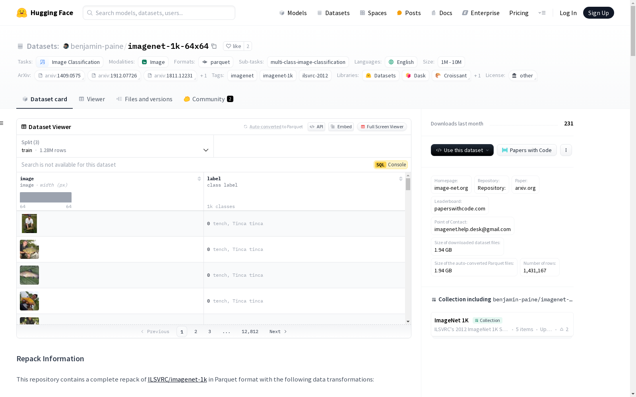Viewport: 636px width, 397px height.
Task: Open Docs in the top navigation
Action: coord(442,13)
